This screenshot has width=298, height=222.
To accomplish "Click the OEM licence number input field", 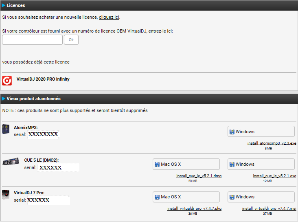I will (x=33, y=40).
